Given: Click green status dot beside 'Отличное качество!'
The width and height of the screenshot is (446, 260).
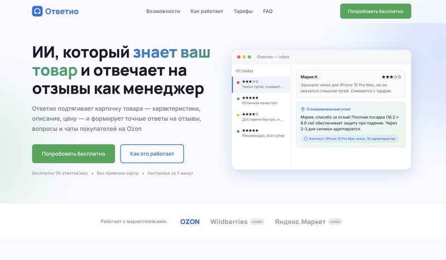Looking at the screenshot, I should [238, 99].
